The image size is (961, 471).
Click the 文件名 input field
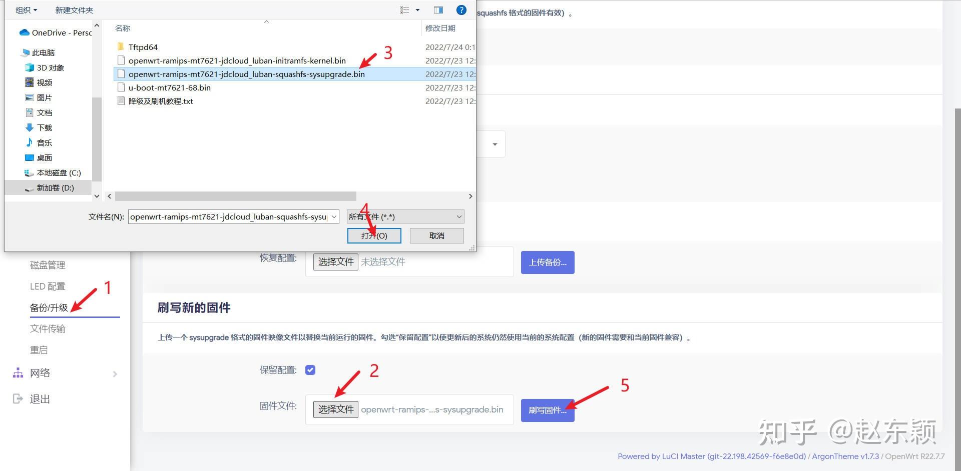[230, 216]
